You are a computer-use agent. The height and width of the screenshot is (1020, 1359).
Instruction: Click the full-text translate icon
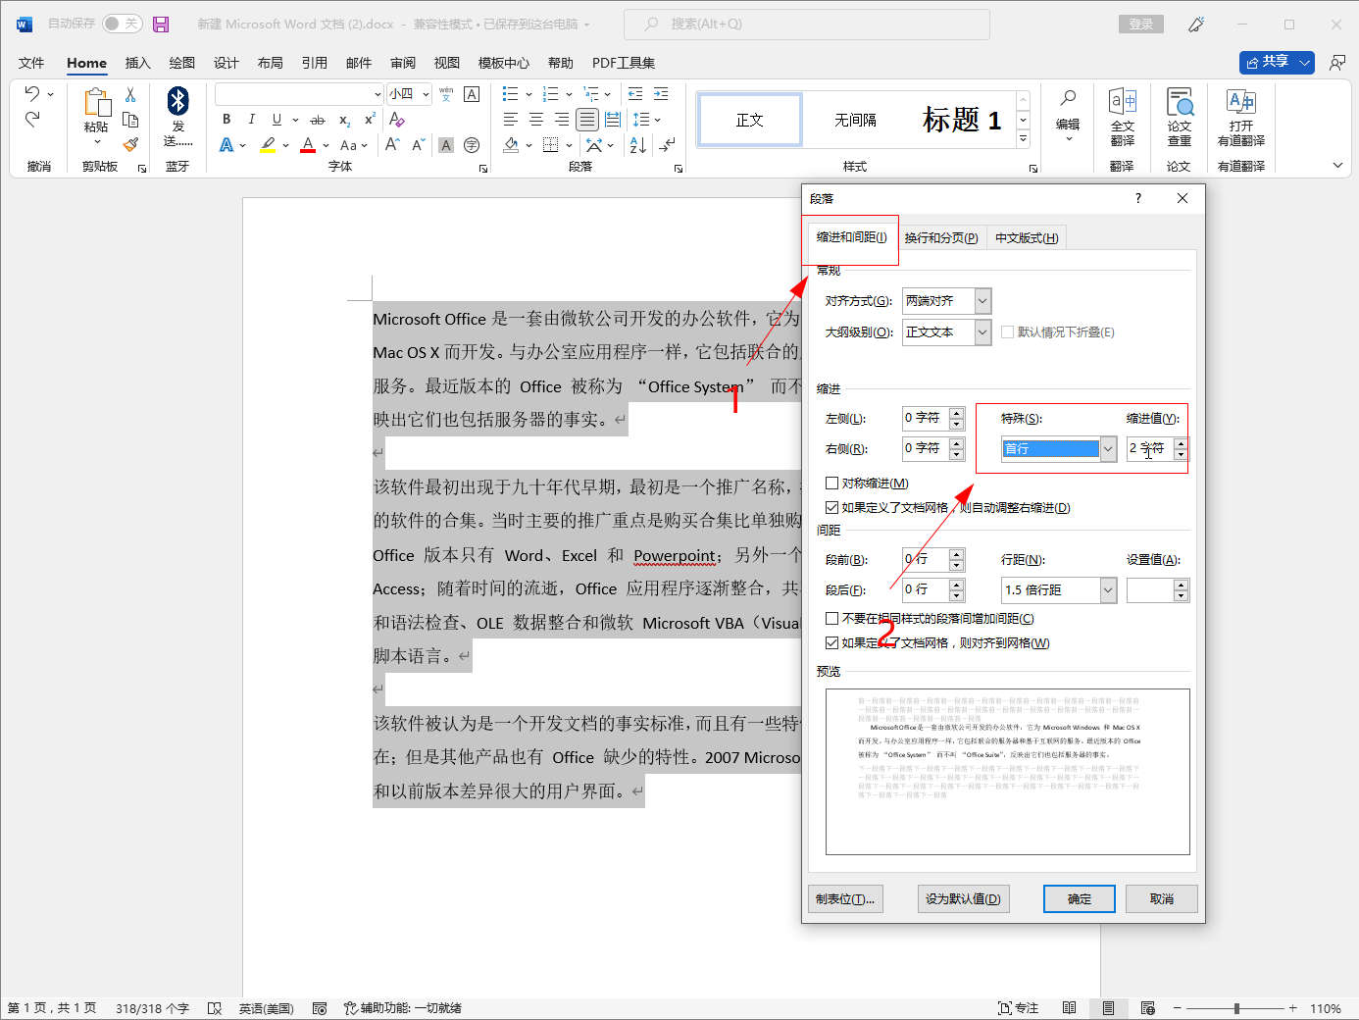coord(1123,101)
